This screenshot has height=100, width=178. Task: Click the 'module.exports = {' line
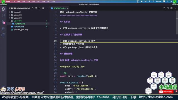click(x=72, y=82)
